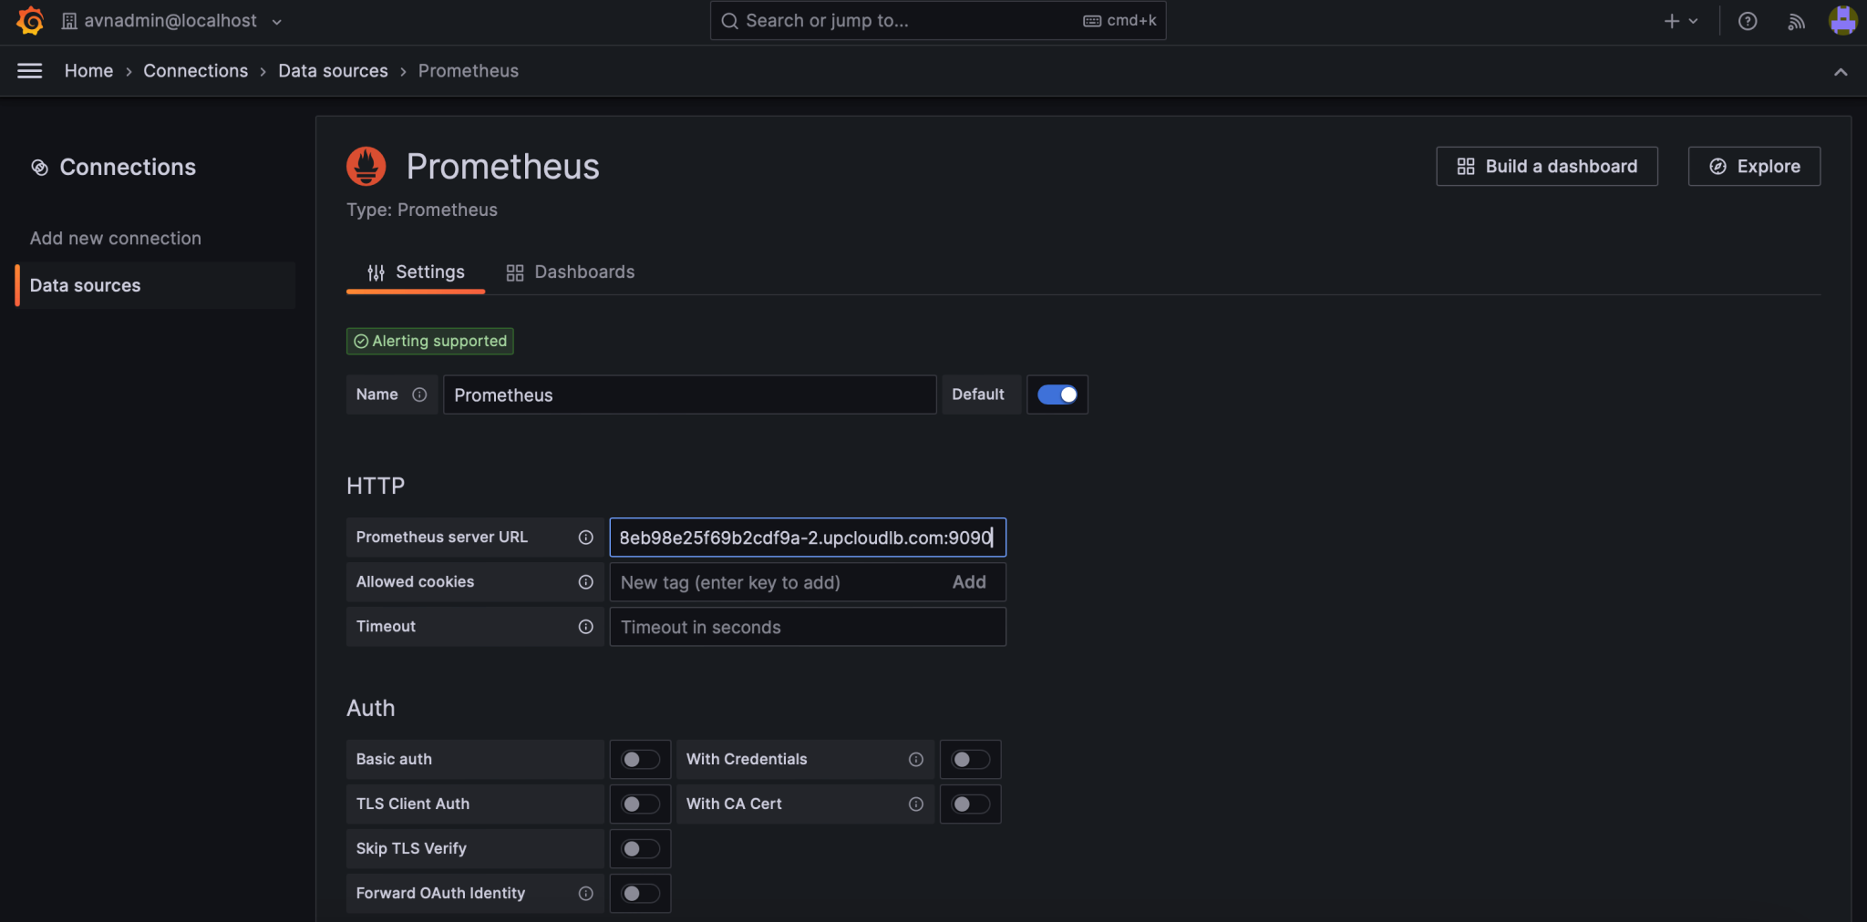Click info icon for Timeout
Image resolution: width=1867 pixels, height=922 pixels.
(x=586, y=627)
